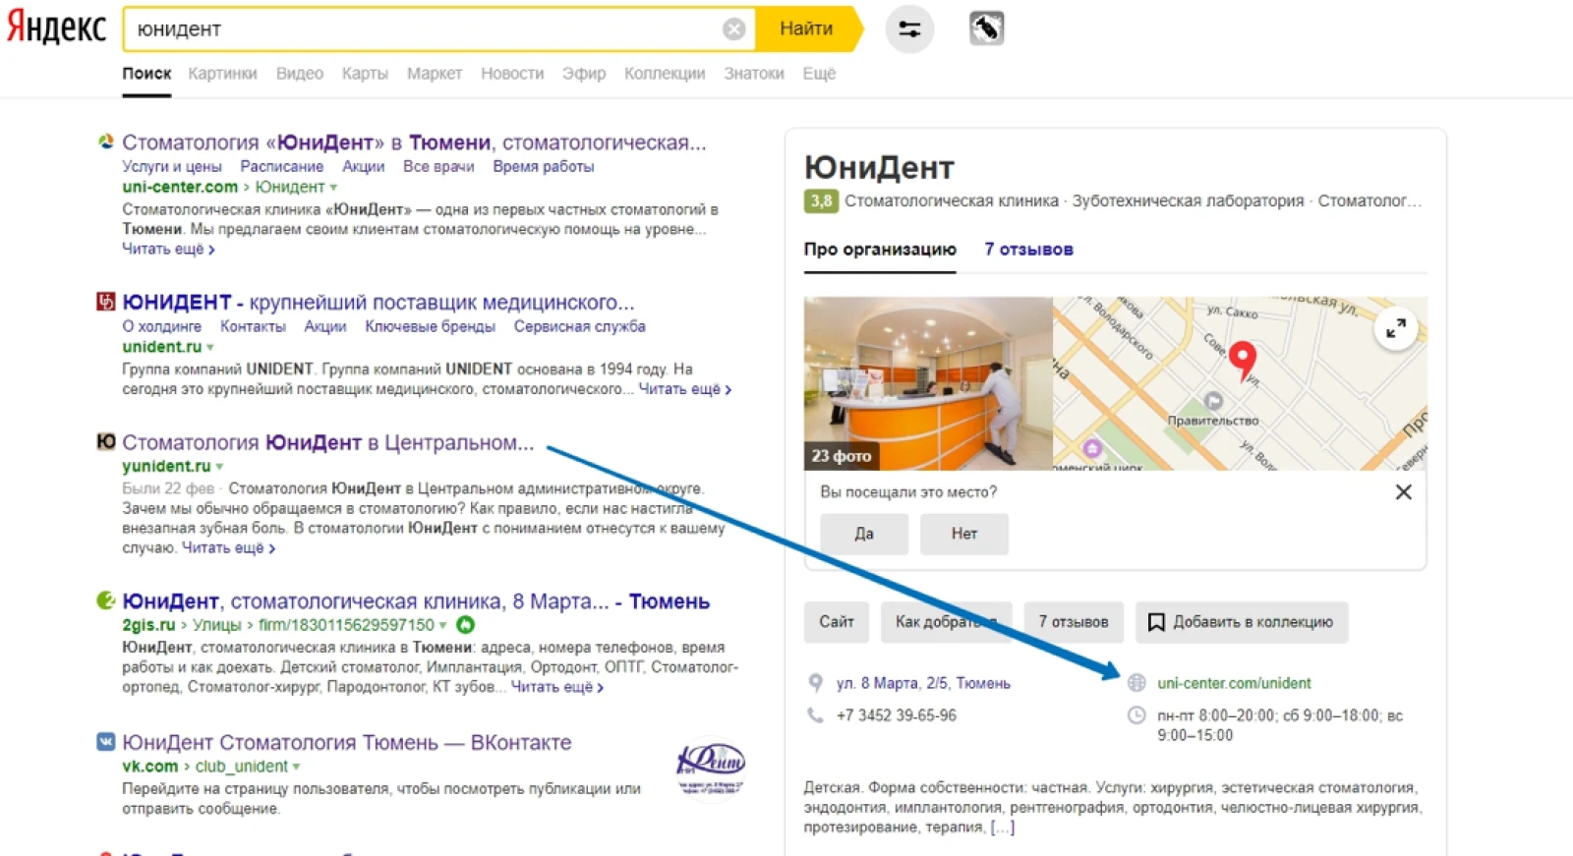Open 'Расписание' sitelink

point(282,167)
